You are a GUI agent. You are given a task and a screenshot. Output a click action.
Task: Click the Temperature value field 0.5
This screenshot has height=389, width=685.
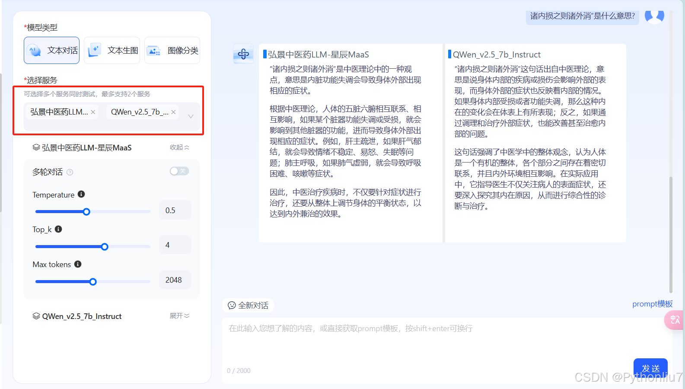pyautogui.click(x=175, y=210)
